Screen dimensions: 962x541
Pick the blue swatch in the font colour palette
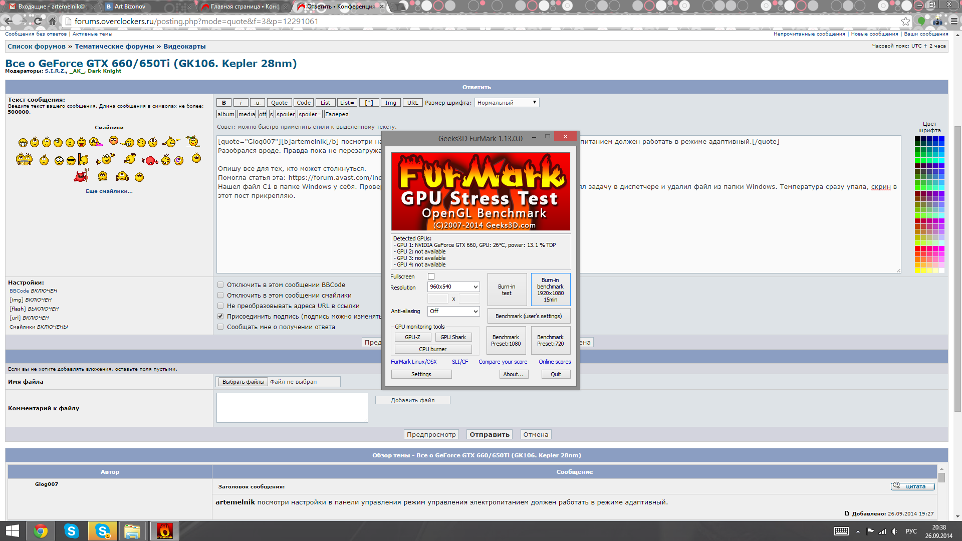coord(941,138)
